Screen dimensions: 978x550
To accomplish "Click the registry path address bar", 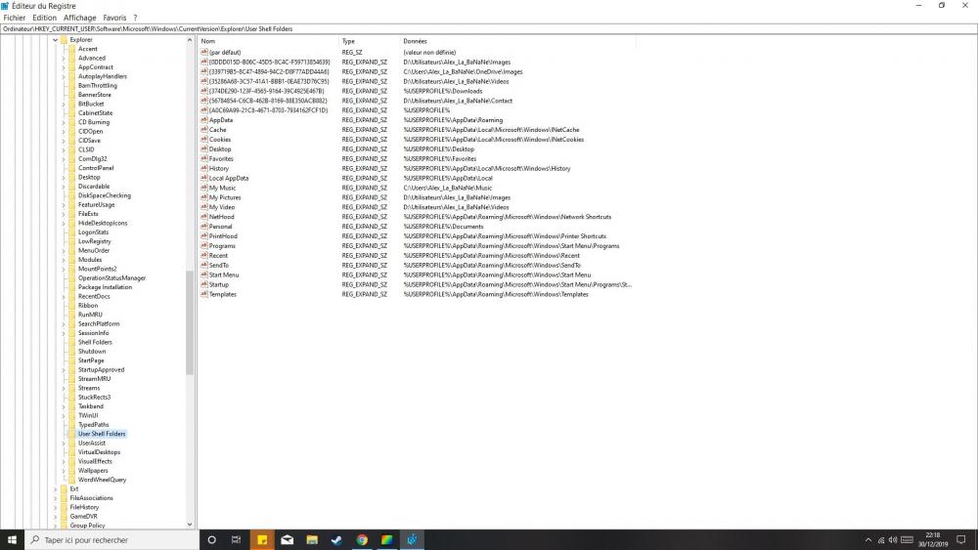I will tap(488, 28).
